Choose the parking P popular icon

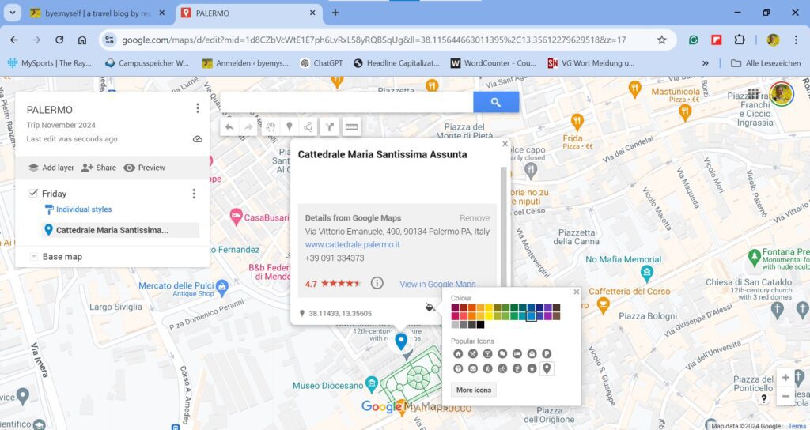pos(547,353)
